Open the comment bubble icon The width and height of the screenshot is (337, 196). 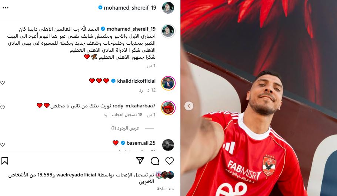click(x=155, y=161)
